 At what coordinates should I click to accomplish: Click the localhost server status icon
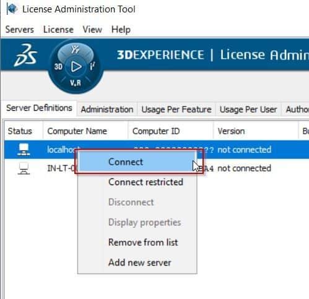24,150
